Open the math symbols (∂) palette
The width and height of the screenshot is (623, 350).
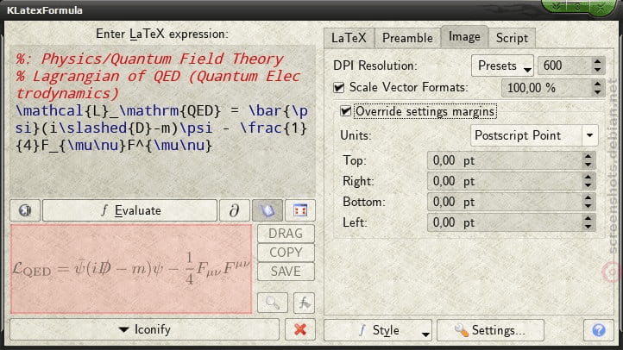(x=235, y=210)
